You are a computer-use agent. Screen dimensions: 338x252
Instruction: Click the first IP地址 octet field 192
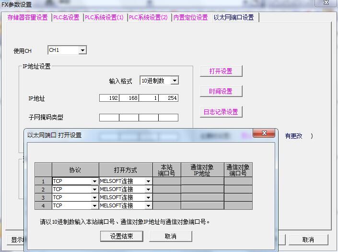coord(109,98)
